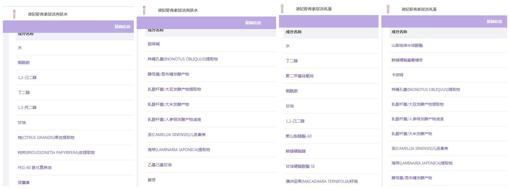The height and width of the screenshot is (189, 510).
Task: Click the product thumbnail in the leftmost panel
Action: [14, 14]
